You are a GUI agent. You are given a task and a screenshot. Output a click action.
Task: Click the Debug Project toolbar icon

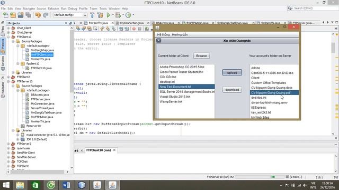coord(118,15)
